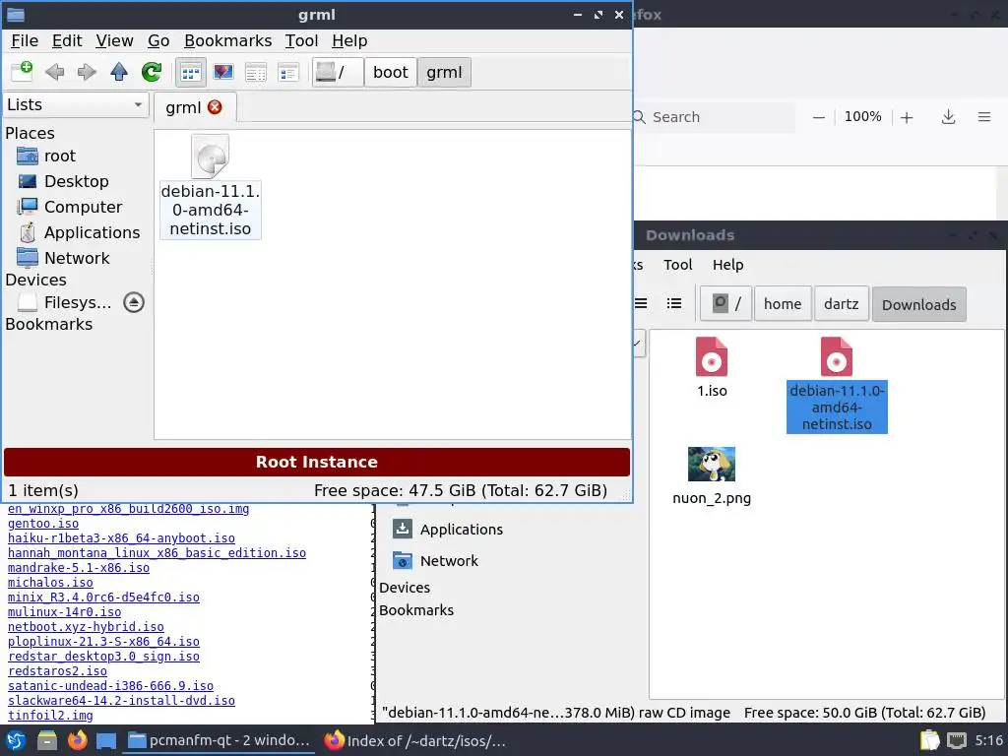This screenshot has height=756, width=1008.
Task: Go up to parent folder
Action: coord(119,72)
